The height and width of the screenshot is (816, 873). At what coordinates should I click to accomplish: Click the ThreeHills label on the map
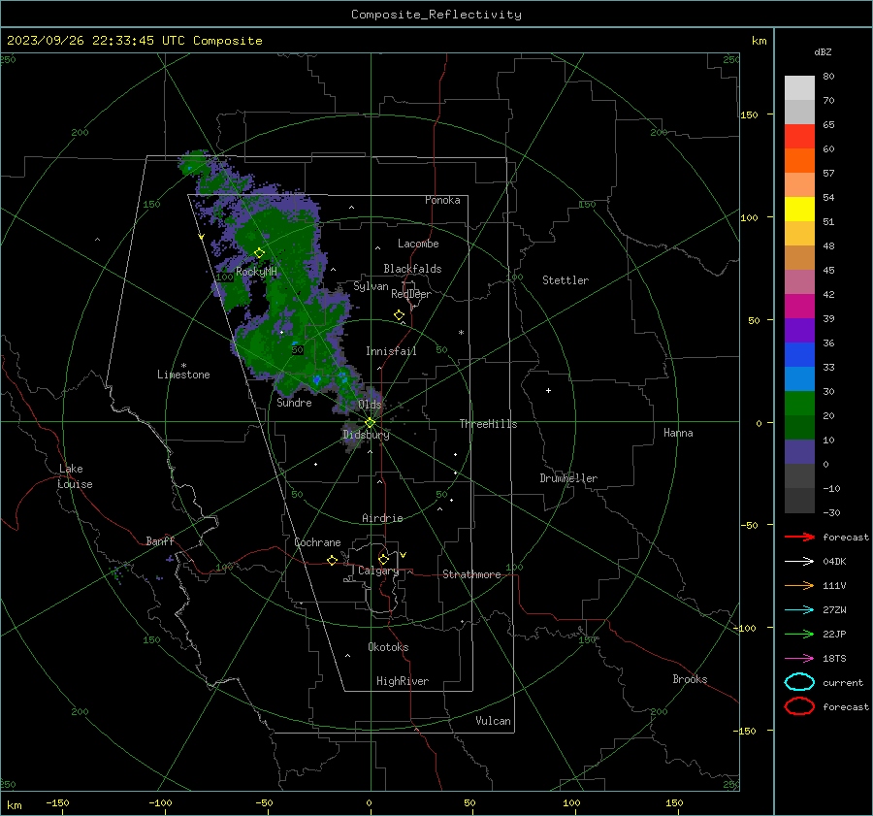coord(488,424)
